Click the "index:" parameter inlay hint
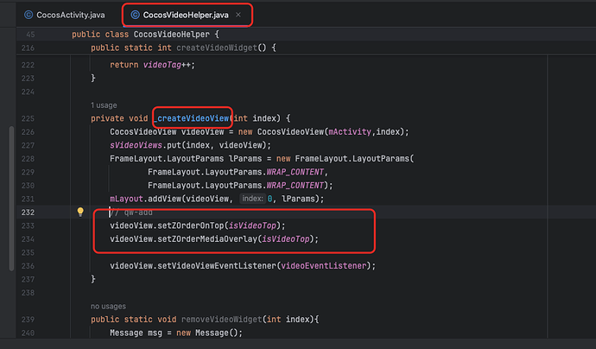Screen dimensions: 596x349 (252, 199)
